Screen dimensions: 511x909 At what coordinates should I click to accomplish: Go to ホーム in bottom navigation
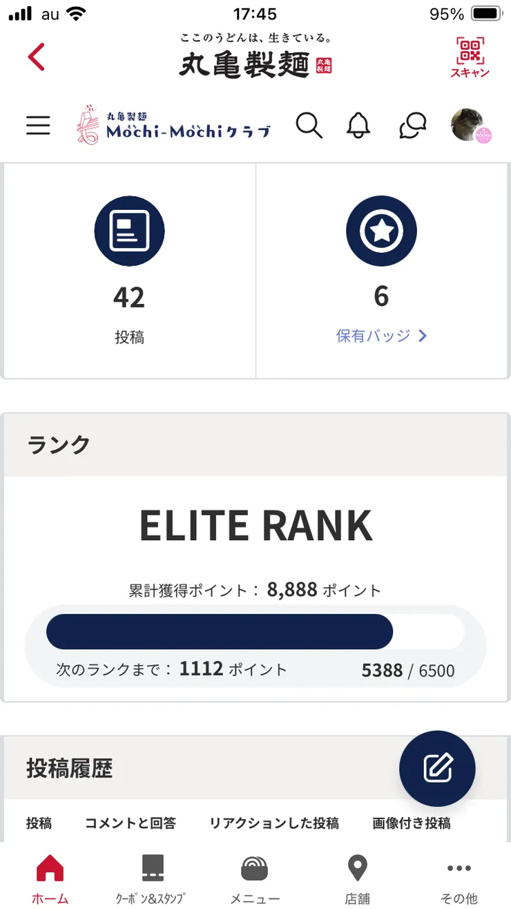tap(50, 879)
